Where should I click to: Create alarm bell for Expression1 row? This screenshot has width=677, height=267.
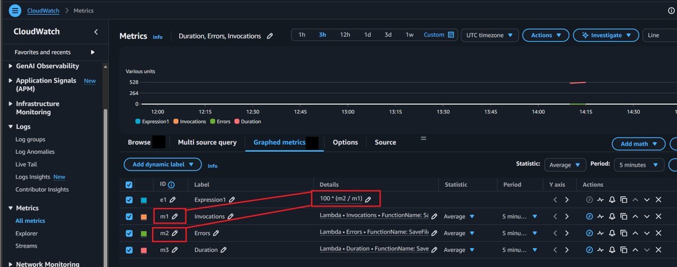[x=613, y=200]
